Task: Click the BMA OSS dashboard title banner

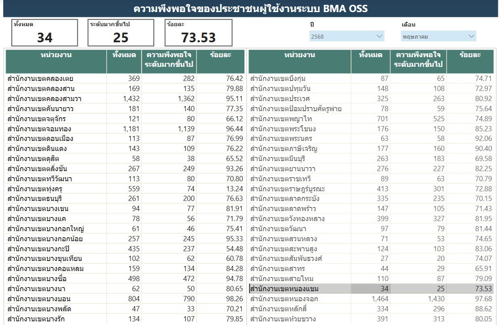Action: (250, 8)
